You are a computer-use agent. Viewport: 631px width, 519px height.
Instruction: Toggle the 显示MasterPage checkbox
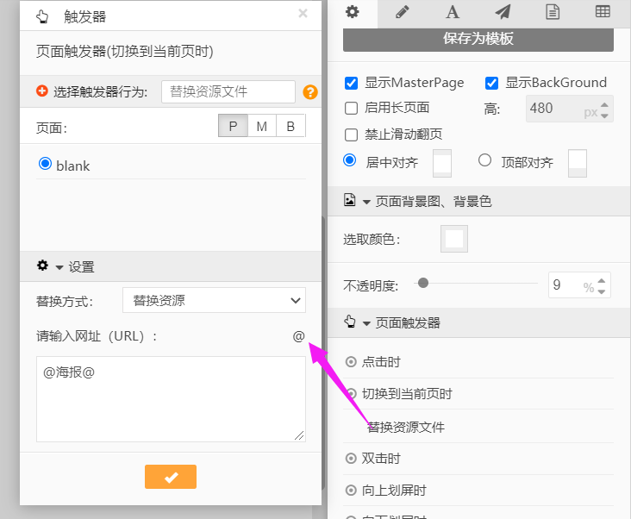(x=352, y=84)
